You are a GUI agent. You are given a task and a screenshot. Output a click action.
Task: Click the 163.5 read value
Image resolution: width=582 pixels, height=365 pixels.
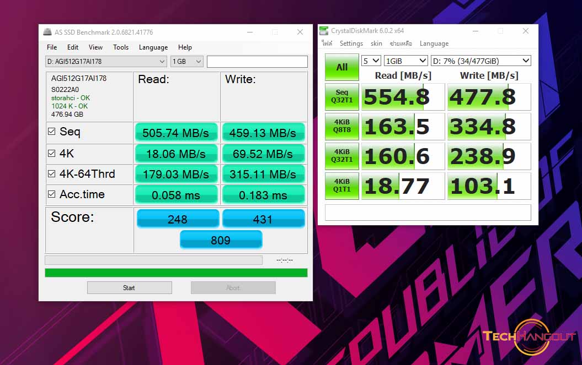coord(403,127)
